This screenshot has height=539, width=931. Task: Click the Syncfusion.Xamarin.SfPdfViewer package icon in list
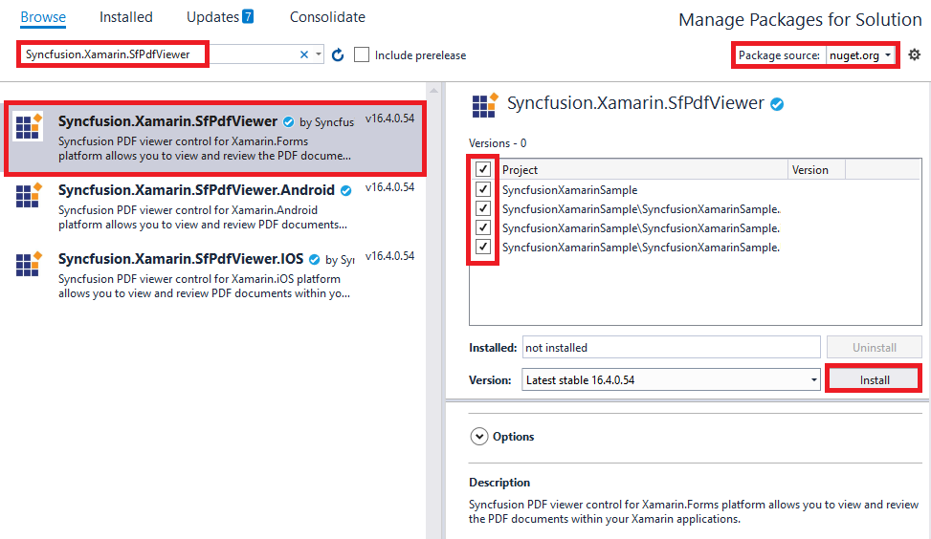29,126
